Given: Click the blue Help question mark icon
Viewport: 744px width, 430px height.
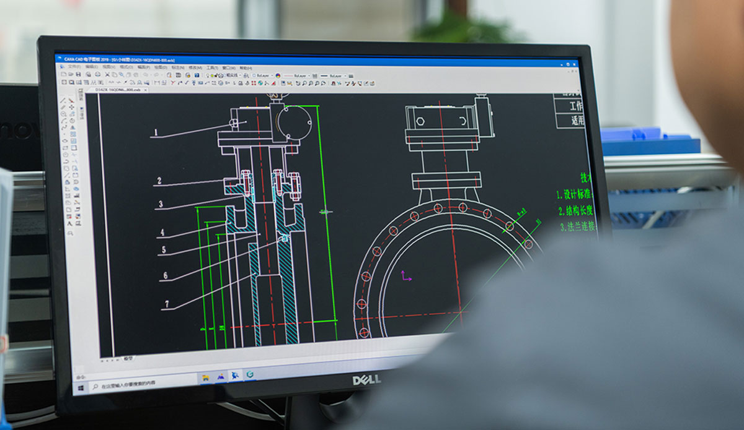Looking at the screenshot, I should point(197,75).
